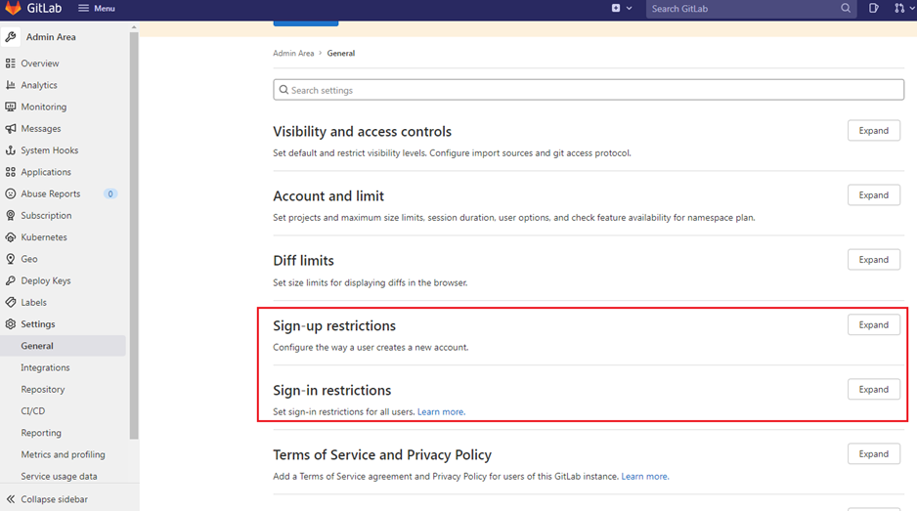The width and height of the screenshot is (917, 511).
Task: Expand Terms of Service and Privacy Policy
Action: tap(874, 453)
